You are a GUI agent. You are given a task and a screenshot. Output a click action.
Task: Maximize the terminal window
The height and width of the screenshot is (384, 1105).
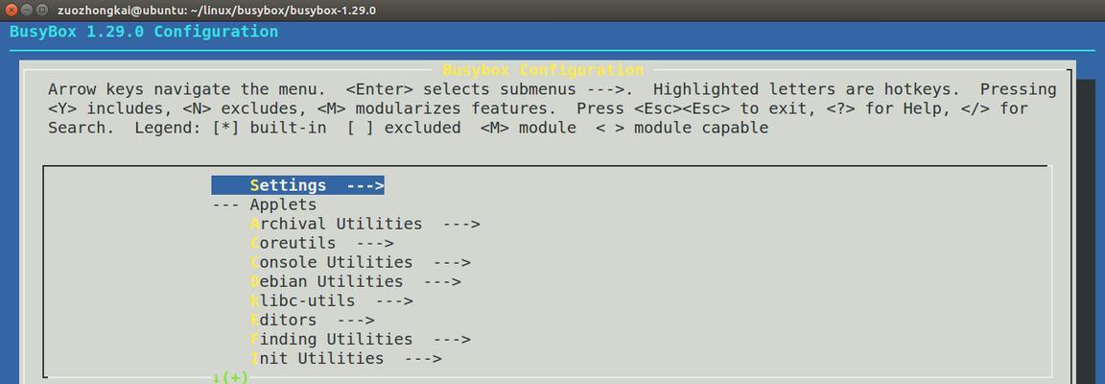pos(41,10)
